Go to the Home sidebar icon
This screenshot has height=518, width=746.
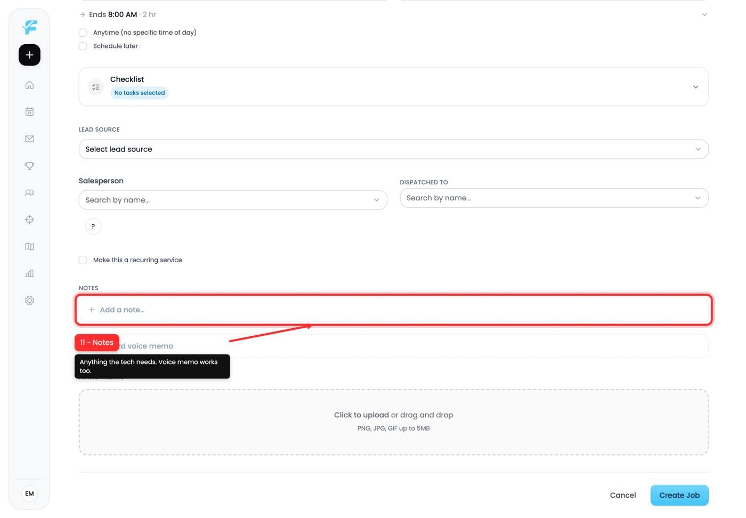[29, 85]
